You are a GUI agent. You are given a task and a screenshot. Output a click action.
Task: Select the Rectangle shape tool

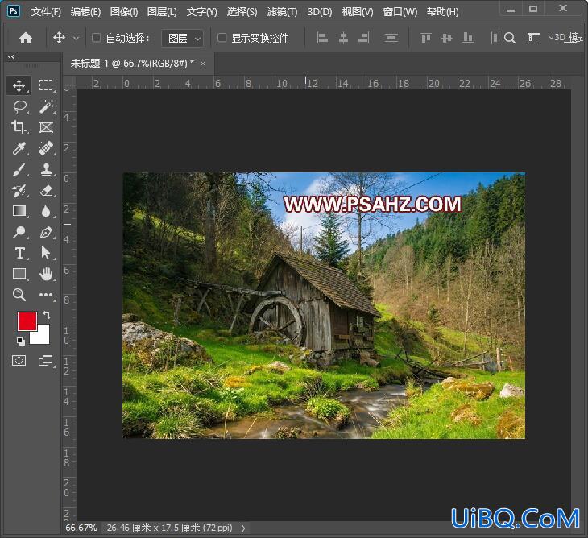(19, 274)
